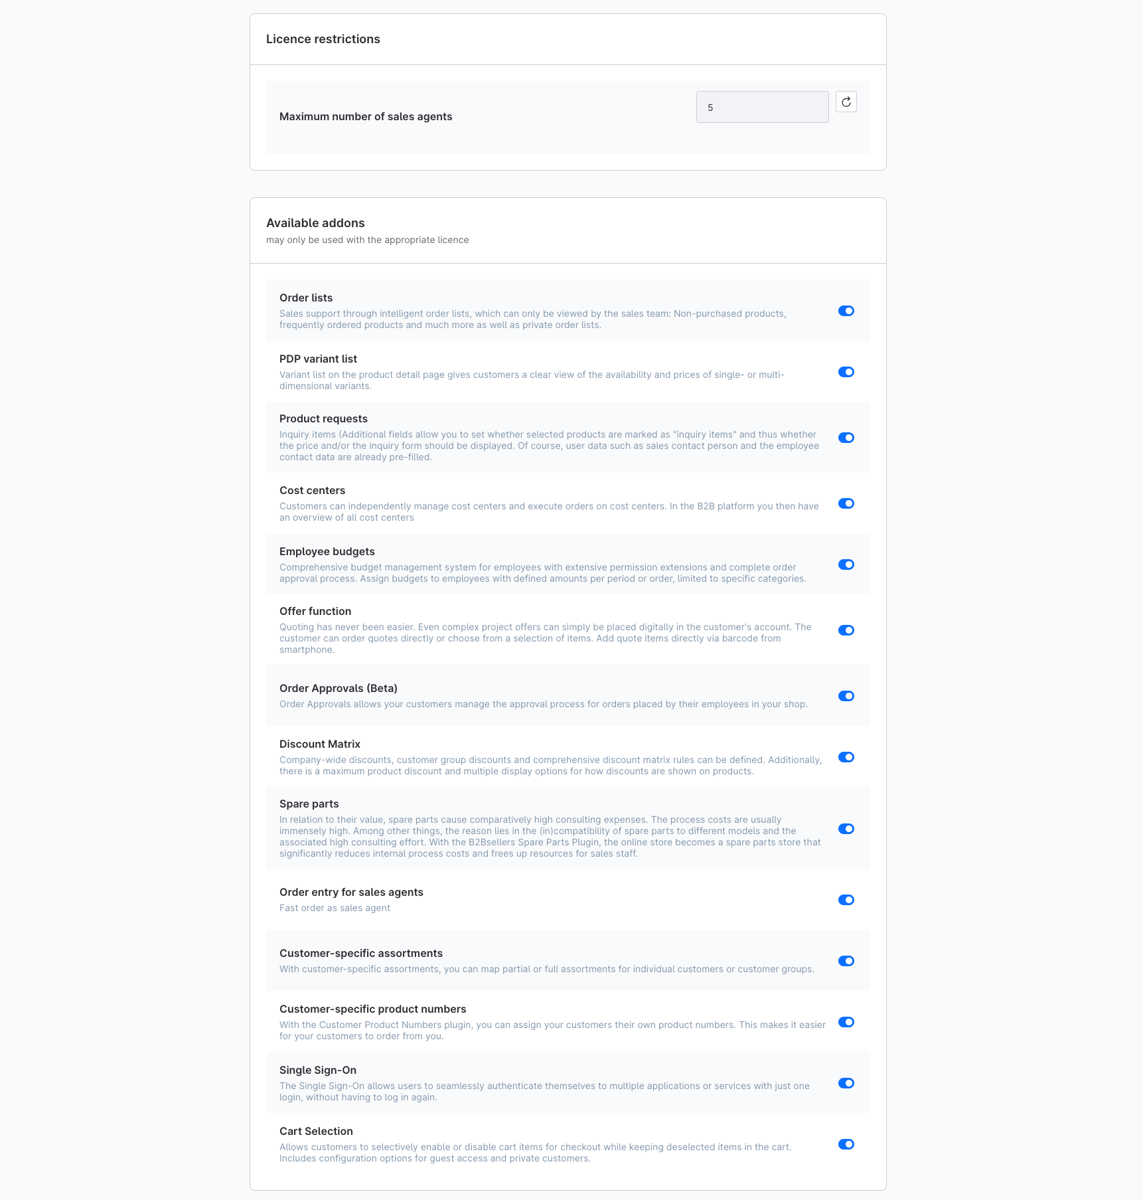
Task: Toggle the PDP variant list switch
Action: coord(846,372)
